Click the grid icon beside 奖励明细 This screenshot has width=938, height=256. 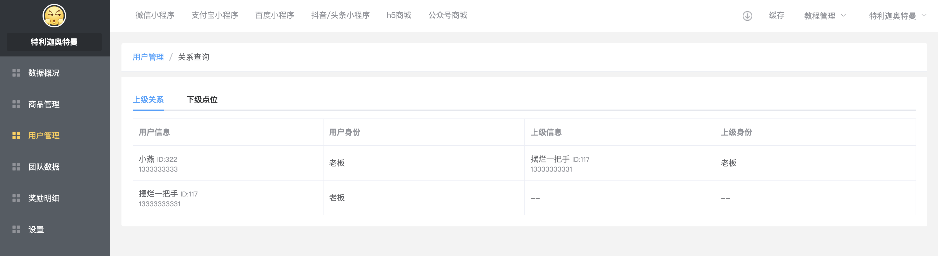(16, 198)
